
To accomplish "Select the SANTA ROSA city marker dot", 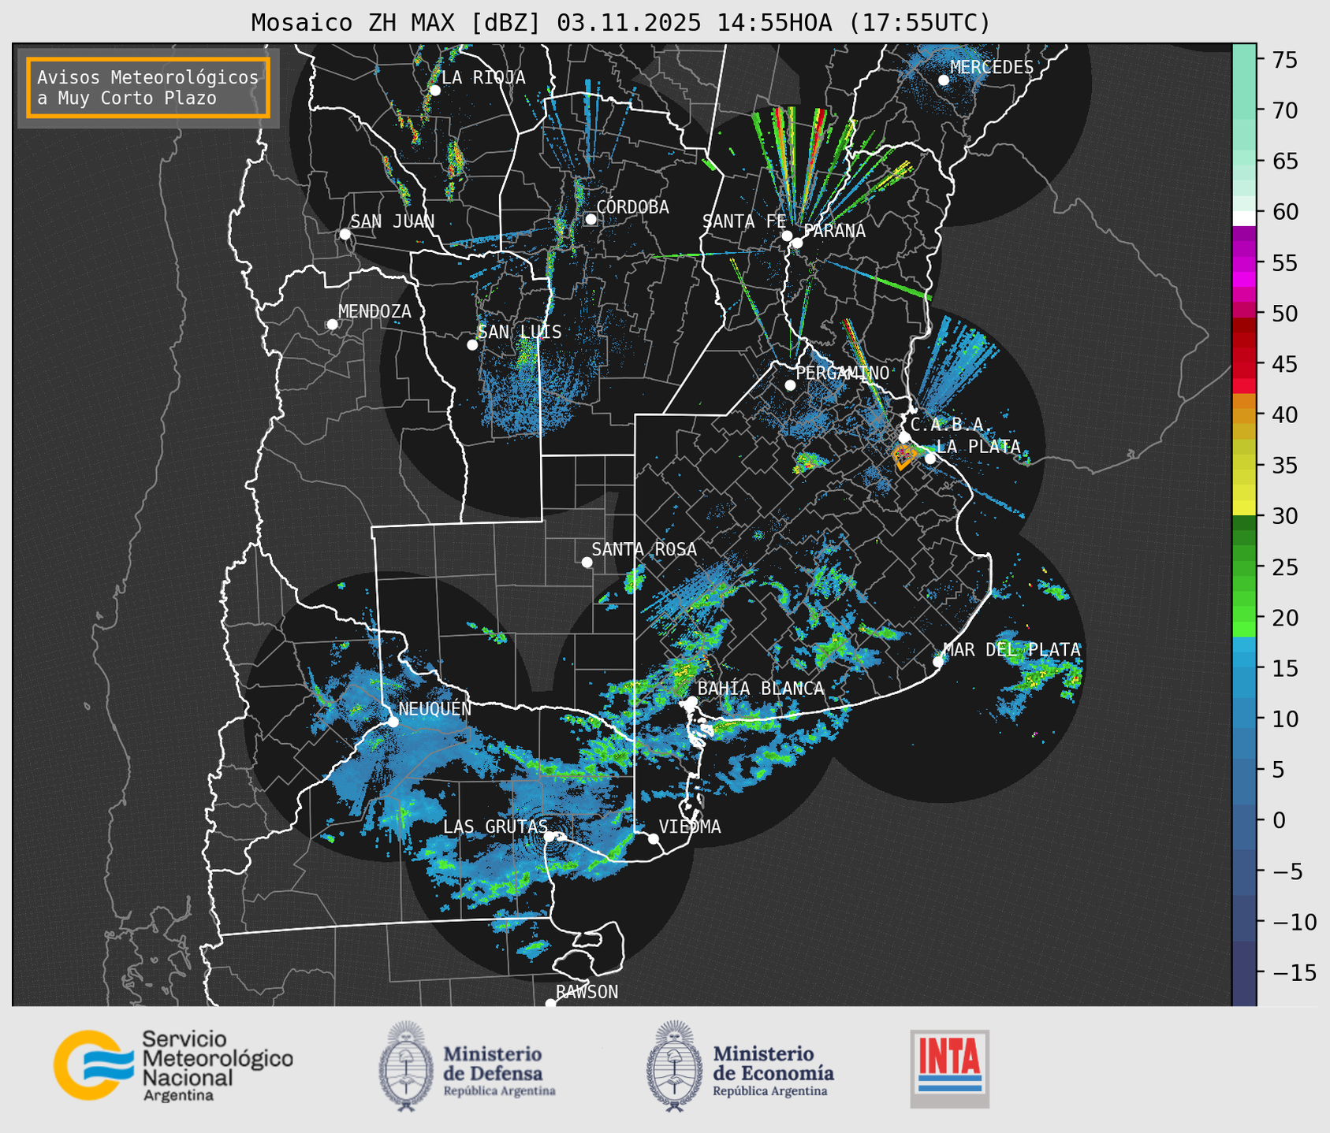I will (587, 562).
